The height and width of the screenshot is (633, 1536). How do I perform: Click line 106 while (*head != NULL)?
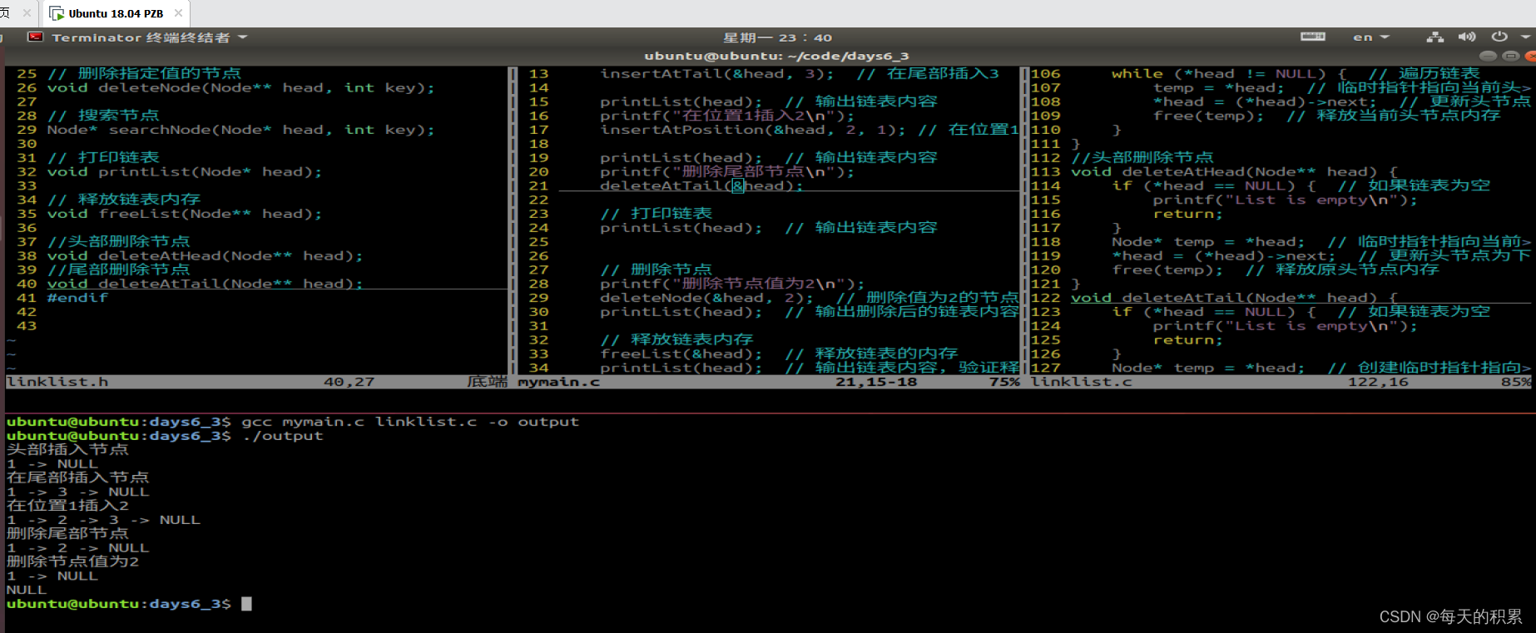tap(1229, 74)
